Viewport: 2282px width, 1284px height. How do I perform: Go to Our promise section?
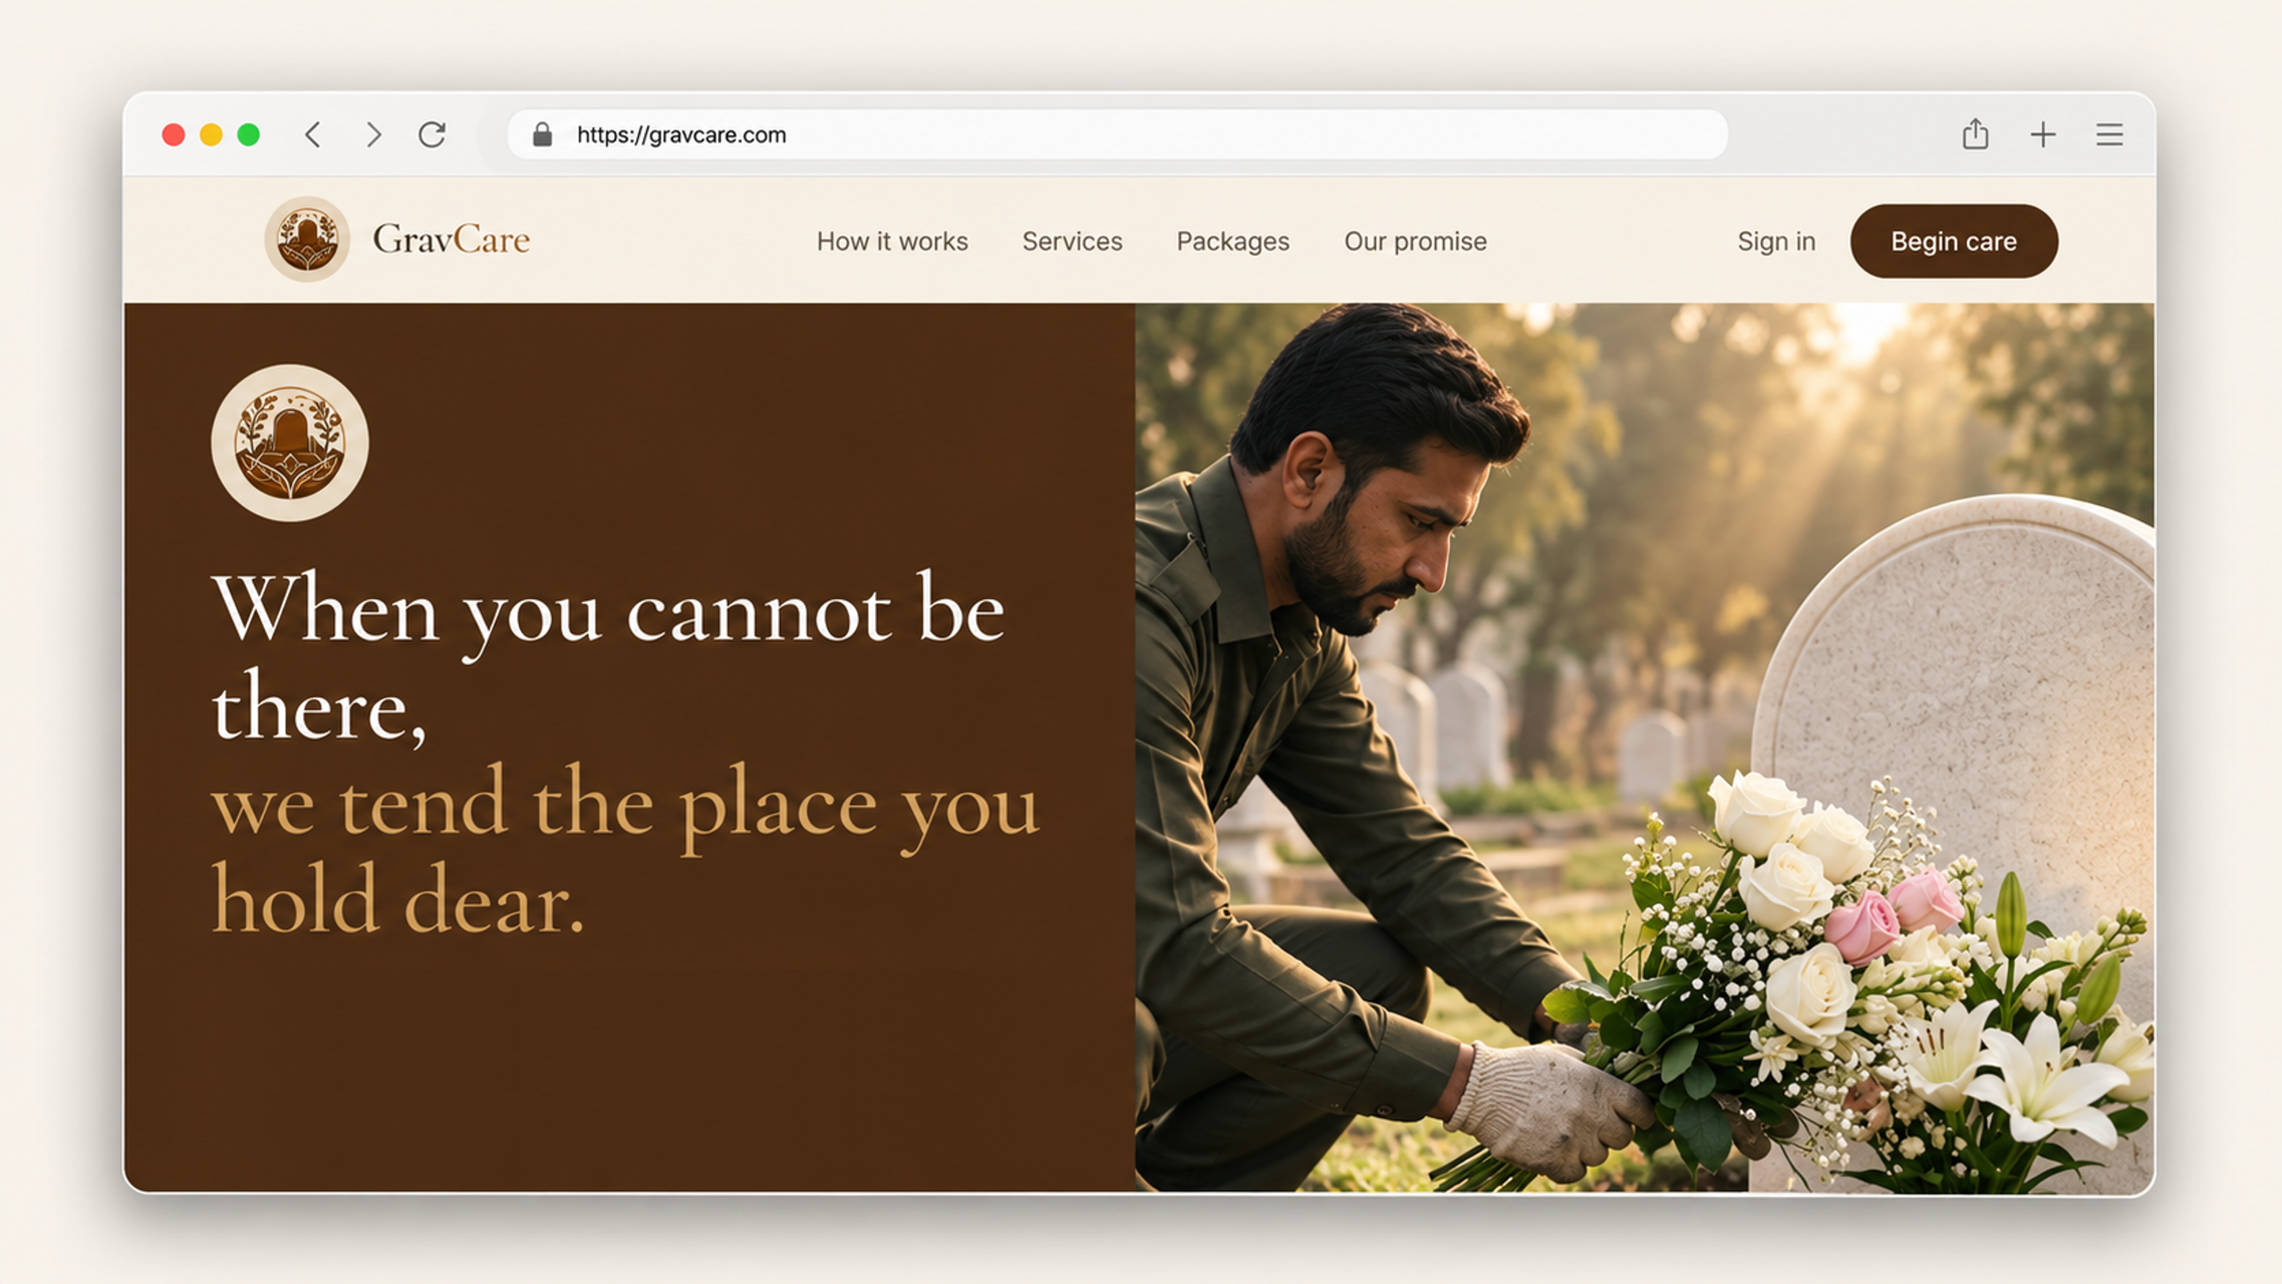pyautogui.click(x=1415, y=242)
